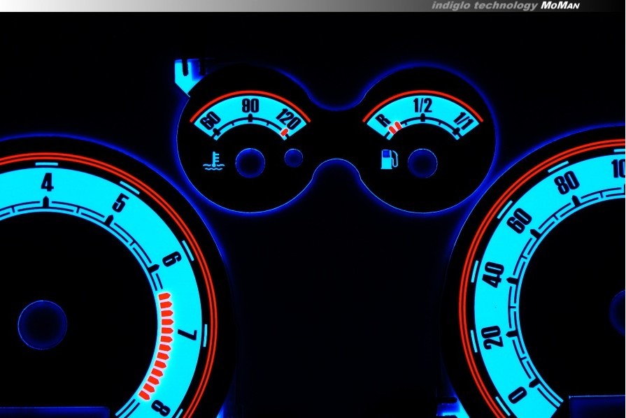This screenshot has height=418, width=626.
Task: Click the 20 mark on the speedometer
Action: (x=491, y=336)
